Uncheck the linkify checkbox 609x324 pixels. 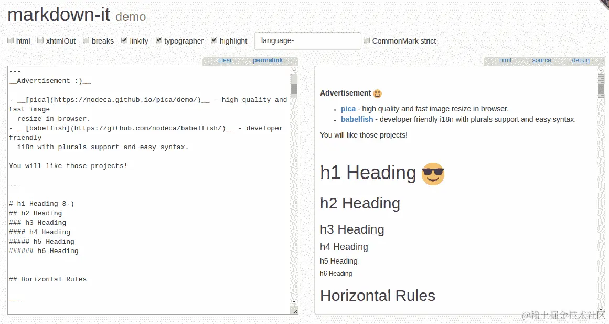click(124, 40)
